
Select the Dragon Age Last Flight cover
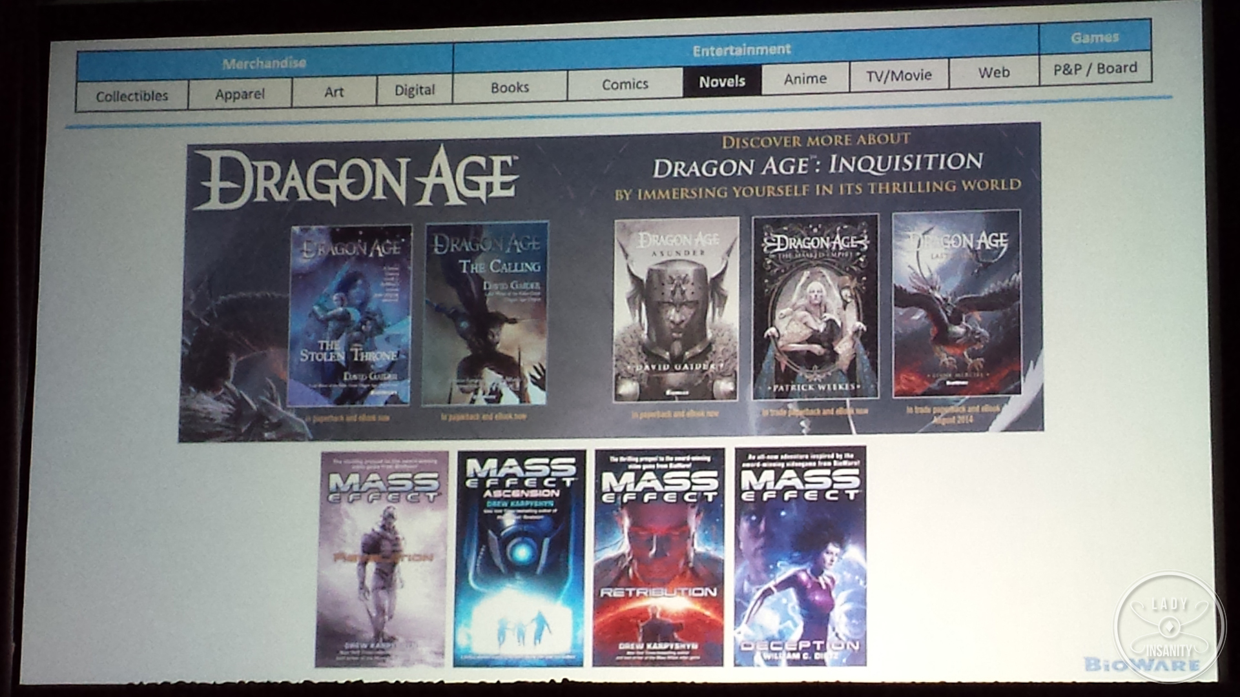(x=957, y=303)
